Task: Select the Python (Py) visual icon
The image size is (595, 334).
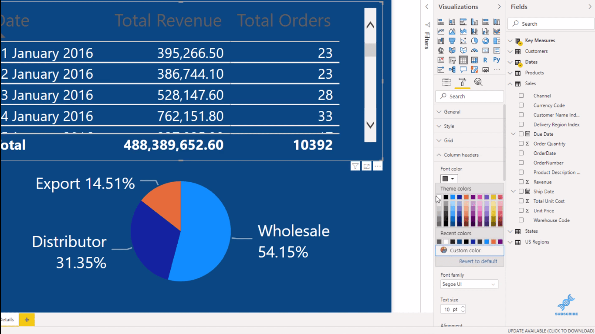Action: [x=497, y=60]
